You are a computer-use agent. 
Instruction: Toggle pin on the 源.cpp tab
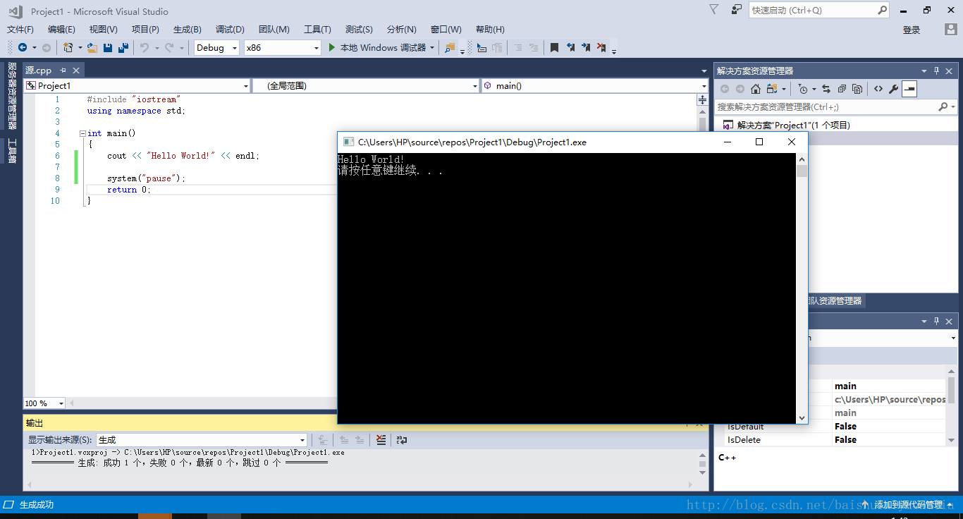click(x=62, y=71)
